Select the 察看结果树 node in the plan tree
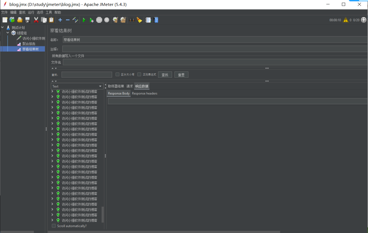 point(30,49)
